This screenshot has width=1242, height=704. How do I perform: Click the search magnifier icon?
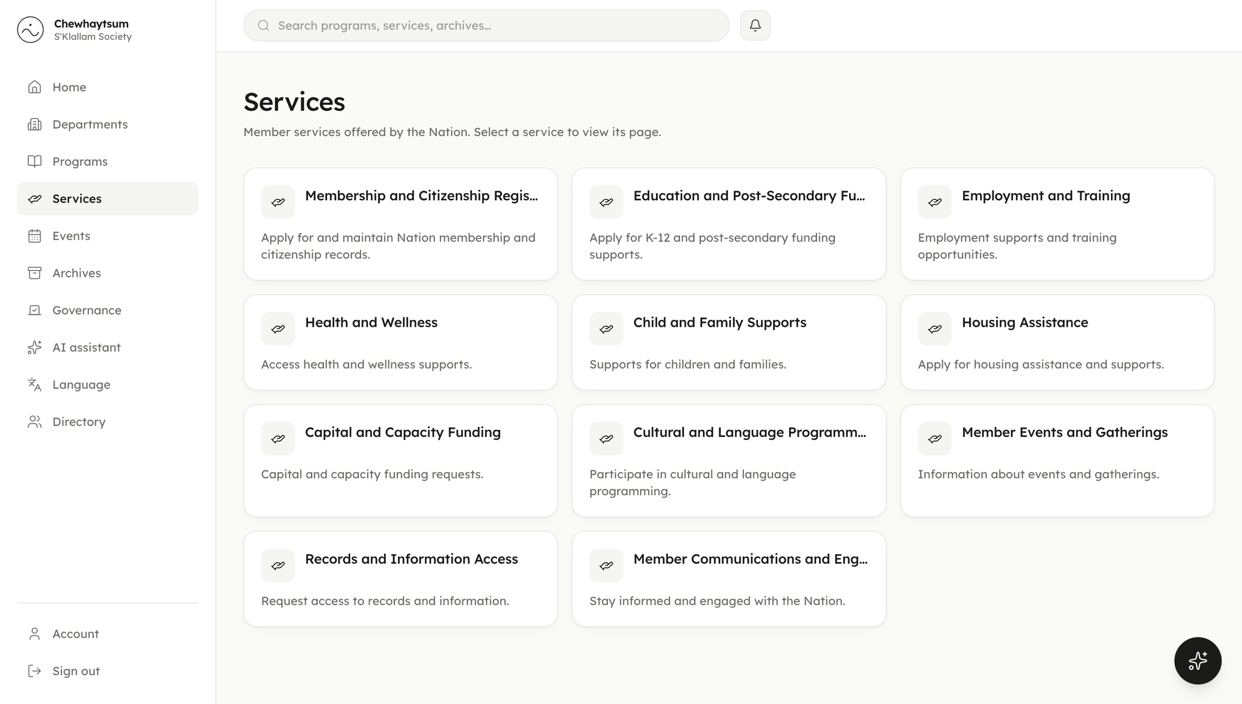[264, 25]
